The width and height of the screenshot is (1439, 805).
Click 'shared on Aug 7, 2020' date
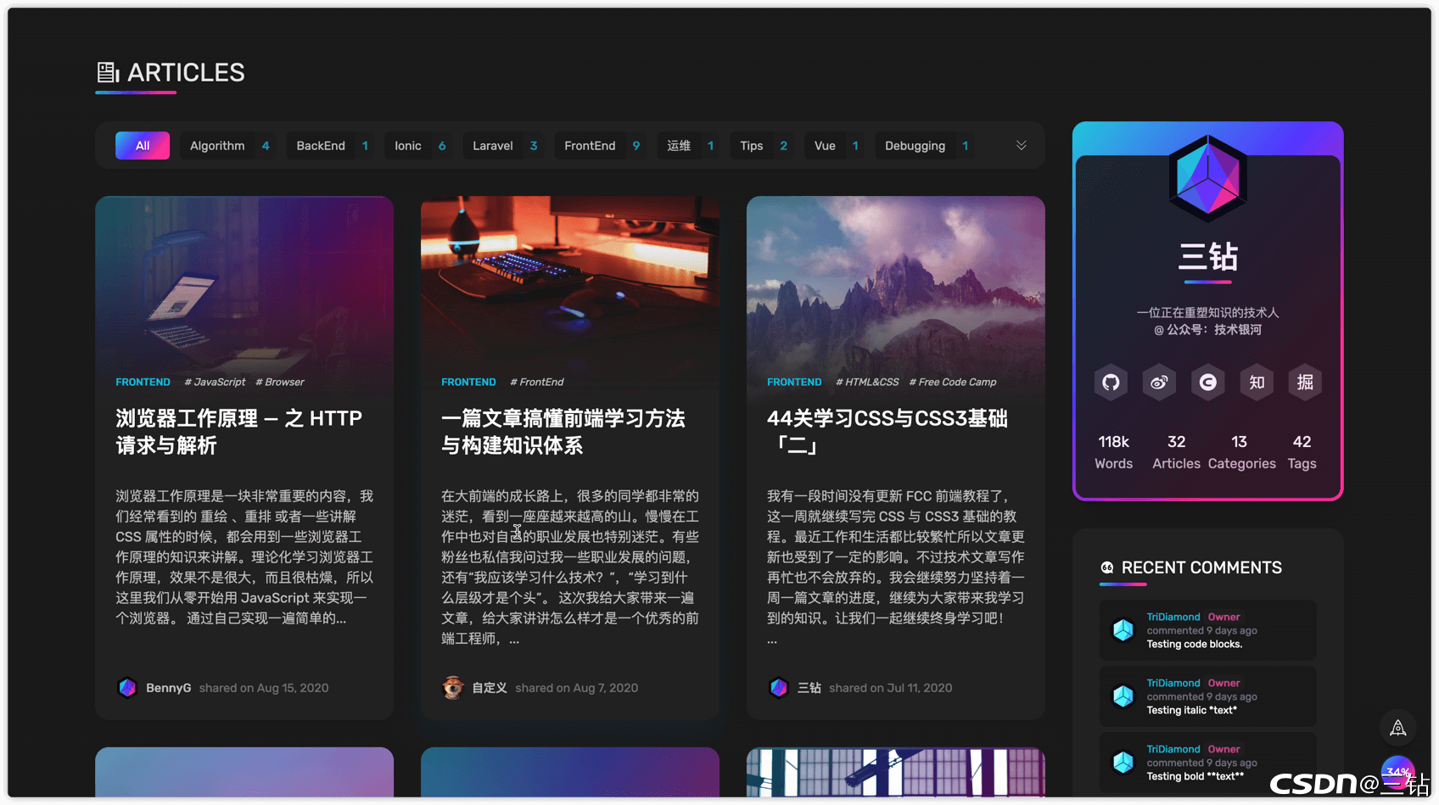577,688
